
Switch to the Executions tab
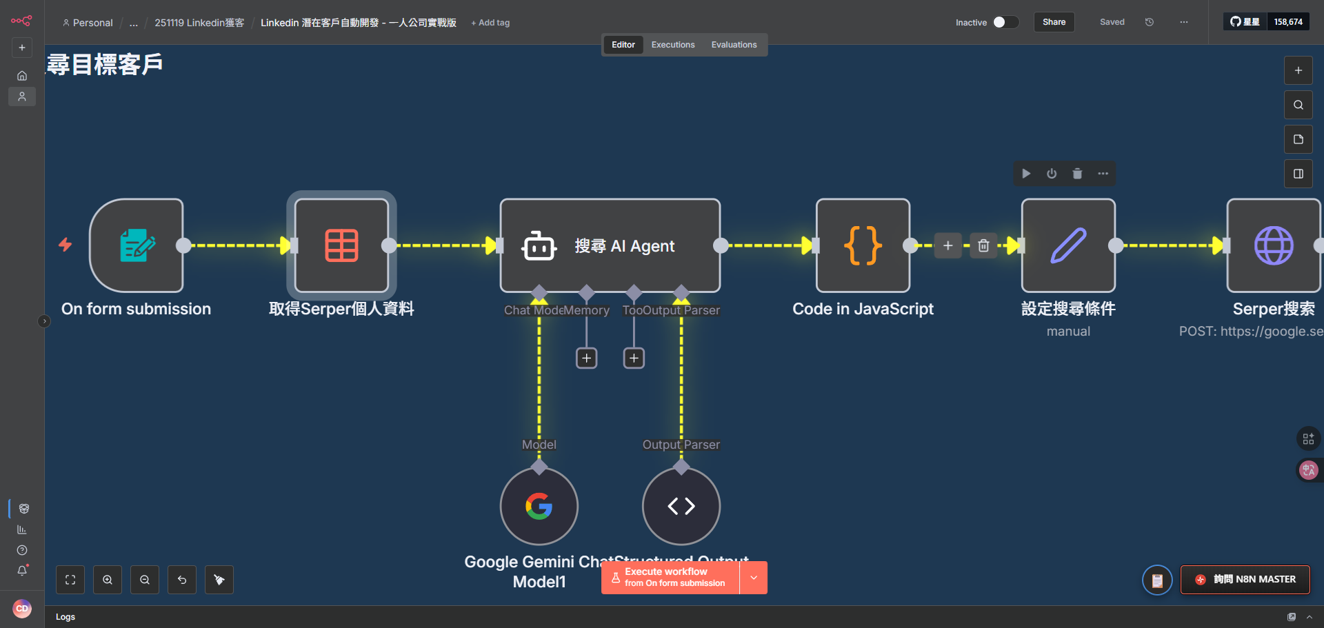click(672, 44)
